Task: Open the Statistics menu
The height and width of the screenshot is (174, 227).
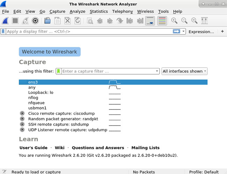Action: click(99, 12)
